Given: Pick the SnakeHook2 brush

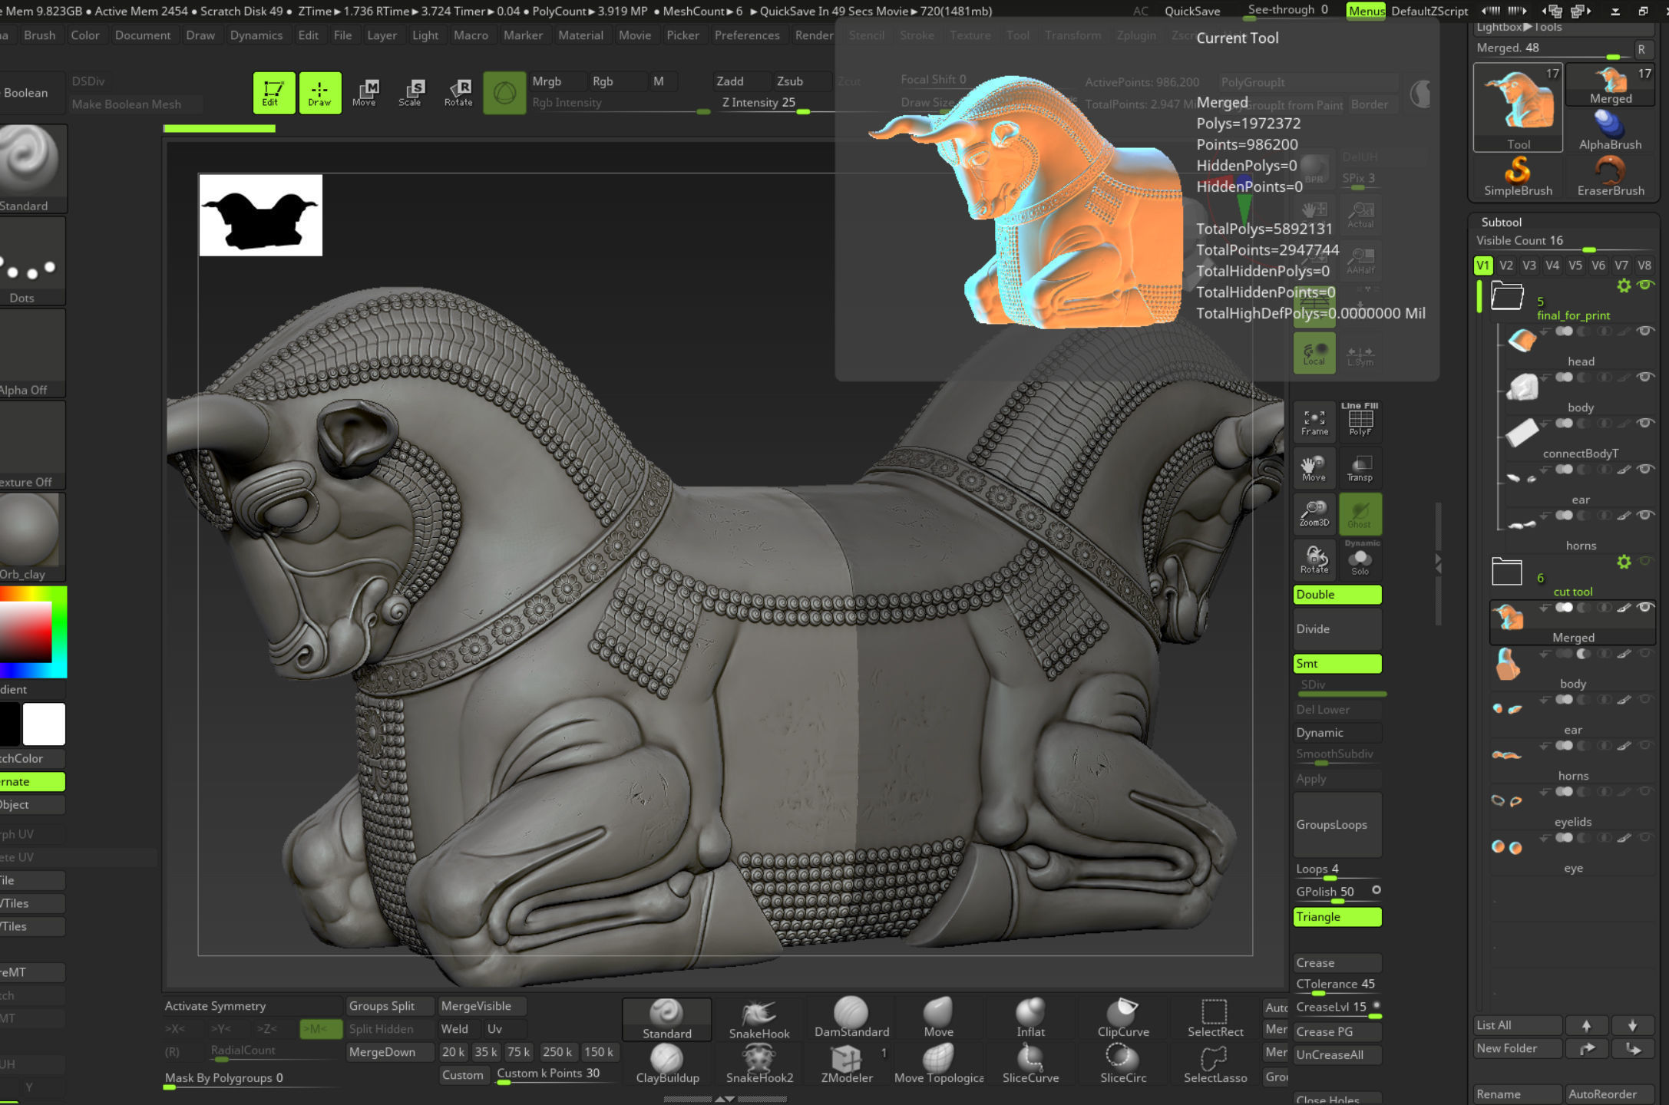Looking at the screenshot, I should [759, 1064].
